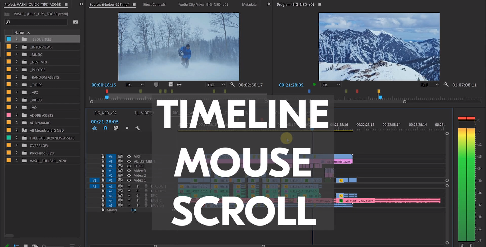Hide the ADJUSTMENT track output
This screenshot has height=247, width=486.
pyautogui.click(x=129, y=161)
